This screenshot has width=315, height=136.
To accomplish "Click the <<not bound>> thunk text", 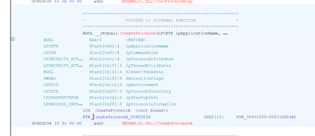I will click(152, 110).
